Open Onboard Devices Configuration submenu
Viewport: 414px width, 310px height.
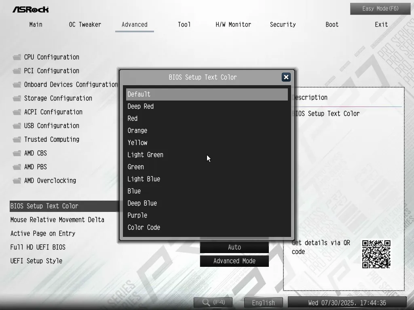[71, 85]
